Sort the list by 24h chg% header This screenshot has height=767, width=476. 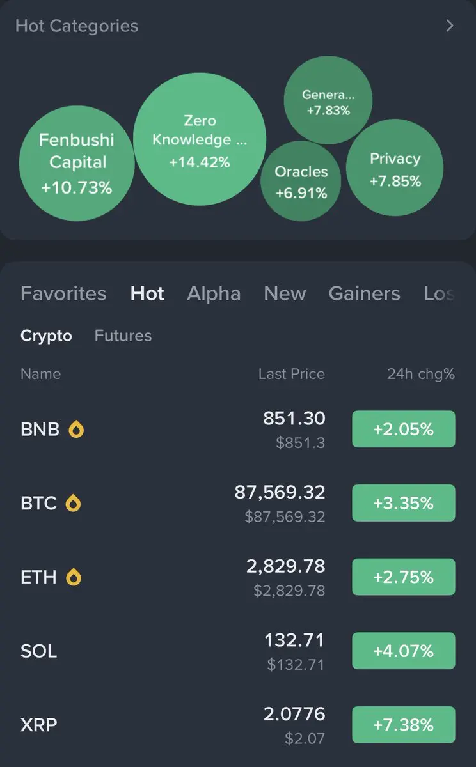click(420, 374)
